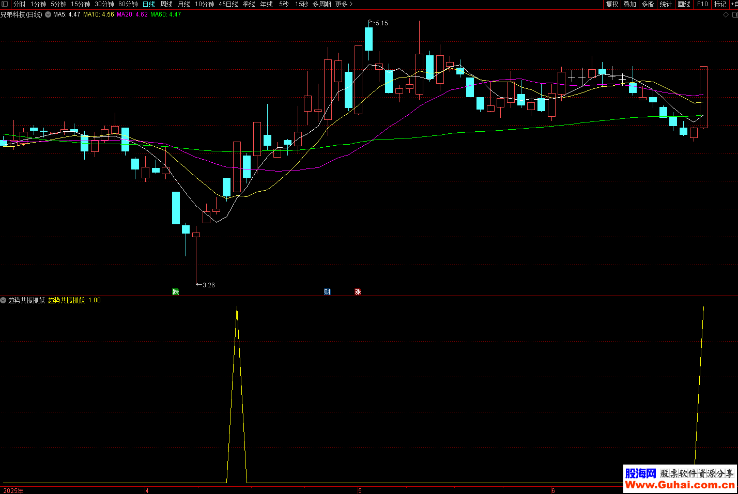This screenshot has width=738, height=494.
Task: Switch to 季线 quarterly chart
Action: point(249,4)
